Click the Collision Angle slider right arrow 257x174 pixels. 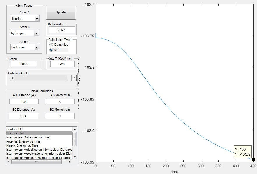tap(74, 78)
